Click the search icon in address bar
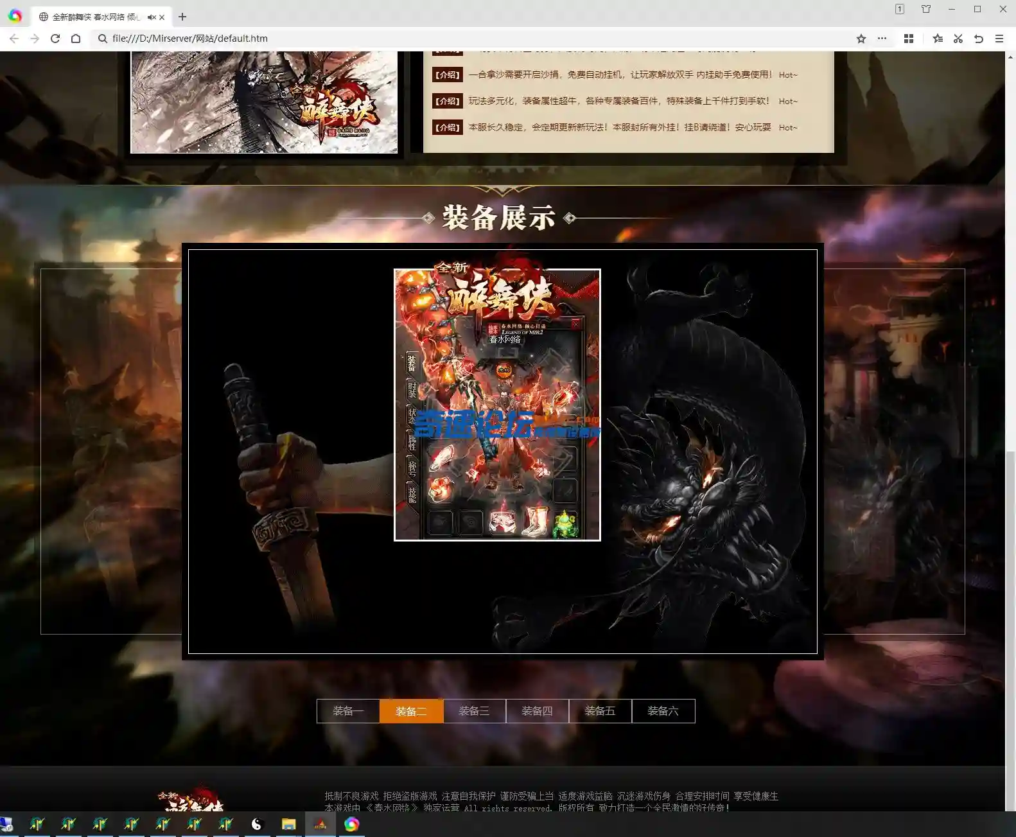 click(x=102, y=39)
